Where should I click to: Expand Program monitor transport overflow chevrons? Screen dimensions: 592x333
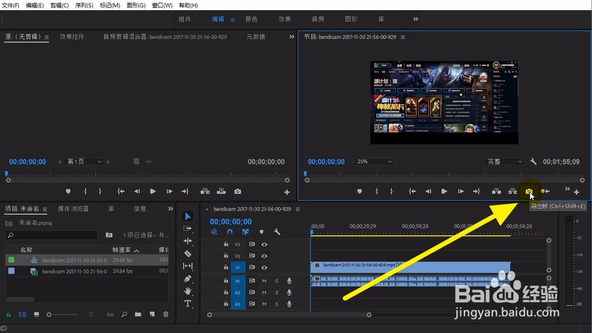click(x=567, y=189)
